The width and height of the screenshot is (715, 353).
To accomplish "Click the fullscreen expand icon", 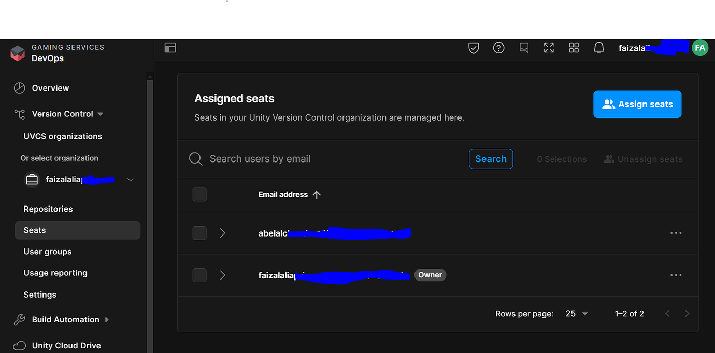I will tap(549, 48).
